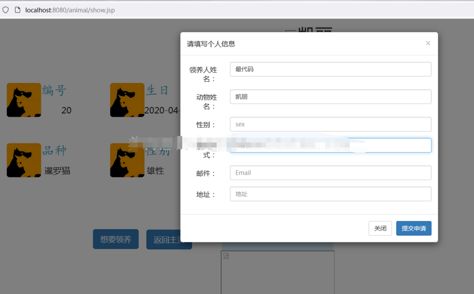Click the 编号 heading text
Viewport: 474px width, 294px height.
click(54, 90)
